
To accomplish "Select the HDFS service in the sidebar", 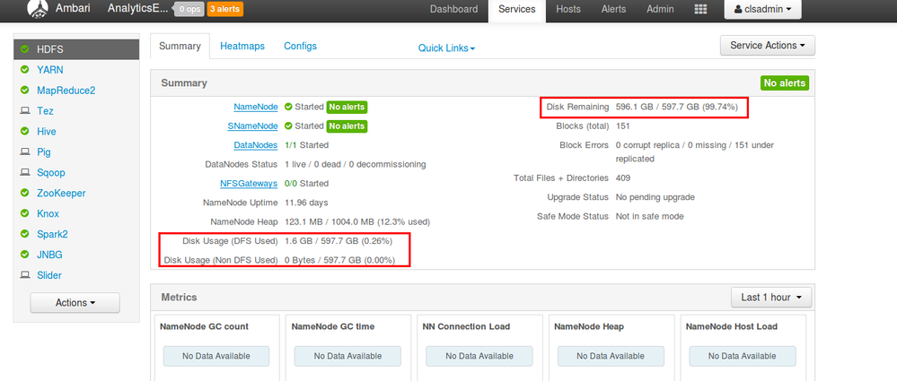I will click(76, 49).
